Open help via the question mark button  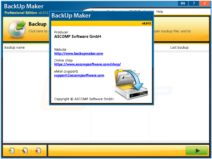194,3
